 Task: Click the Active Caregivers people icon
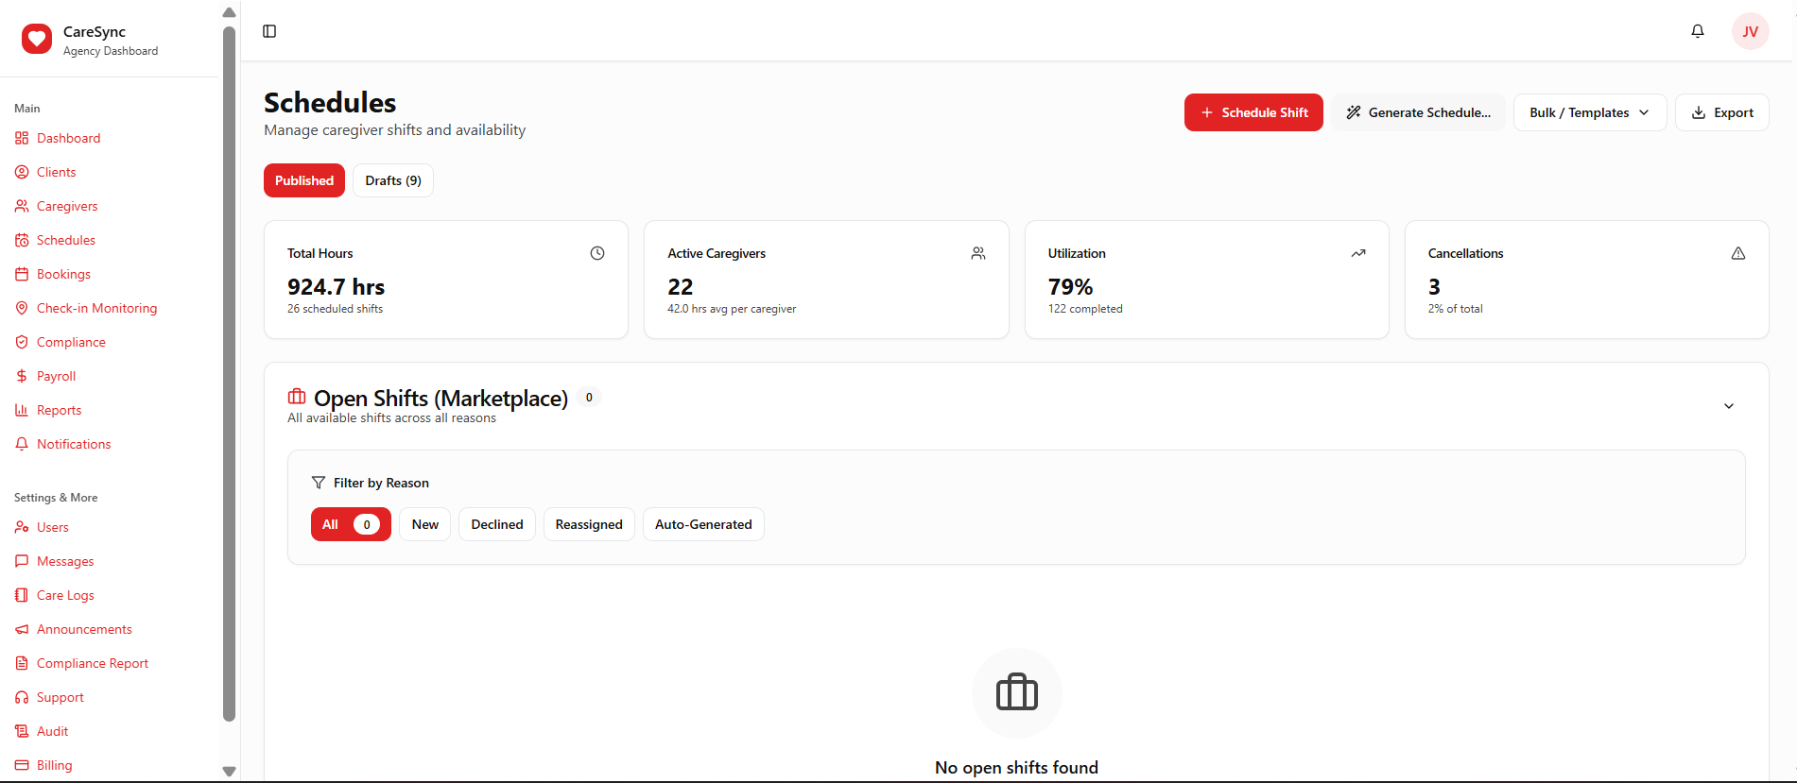(978, 253)
